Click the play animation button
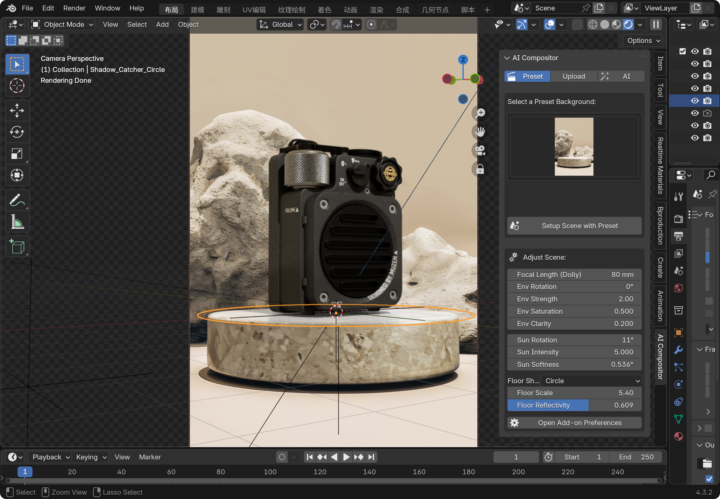 click(x=346, y=457)
